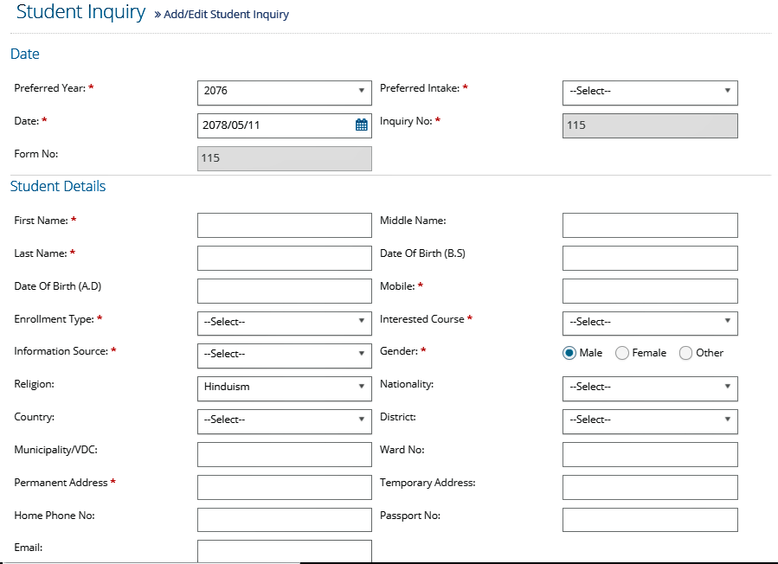Screen dimensions: 778x564
Task: Select the Permanent Address field
Action: pos(285,487)
